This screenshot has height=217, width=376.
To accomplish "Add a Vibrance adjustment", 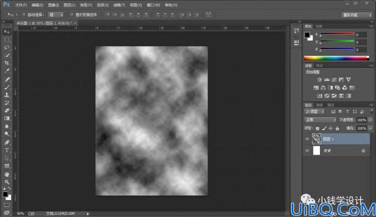I will pos(348,80).
